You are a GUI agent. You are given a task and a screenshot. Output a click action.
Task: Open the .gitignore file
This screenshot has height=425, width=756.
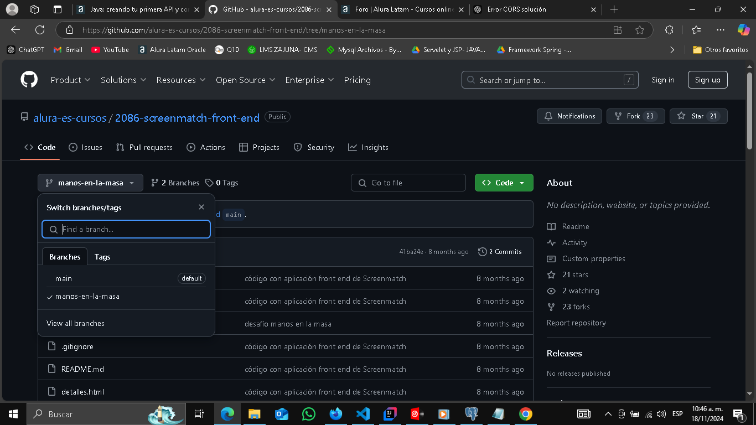tap(77, 346)
